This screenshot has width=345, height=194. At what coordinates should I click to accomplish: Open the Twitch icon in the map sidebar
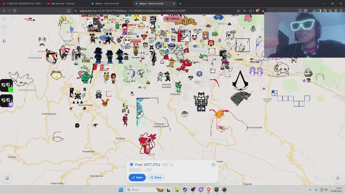4,41
